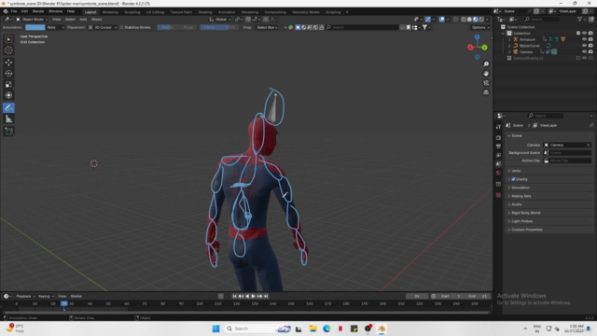
Task: Enable Stabilize Stroke checkbox
Action: (121, 27)
